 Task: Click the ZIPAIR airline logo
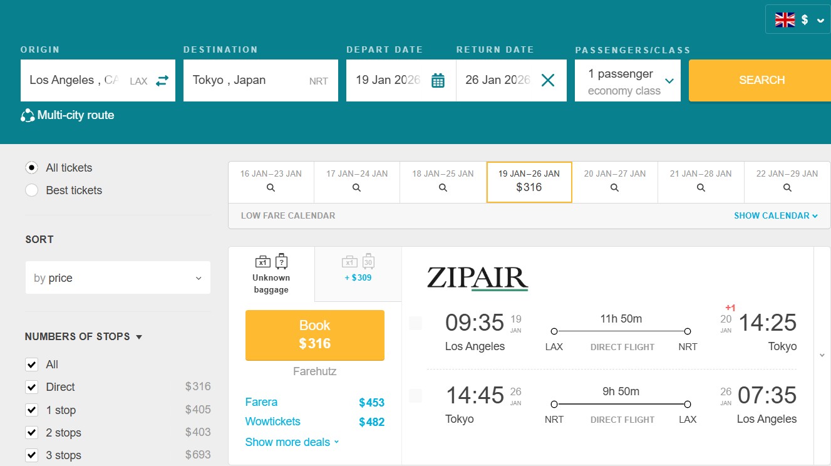pyautogui.click(x=477, y=278)
